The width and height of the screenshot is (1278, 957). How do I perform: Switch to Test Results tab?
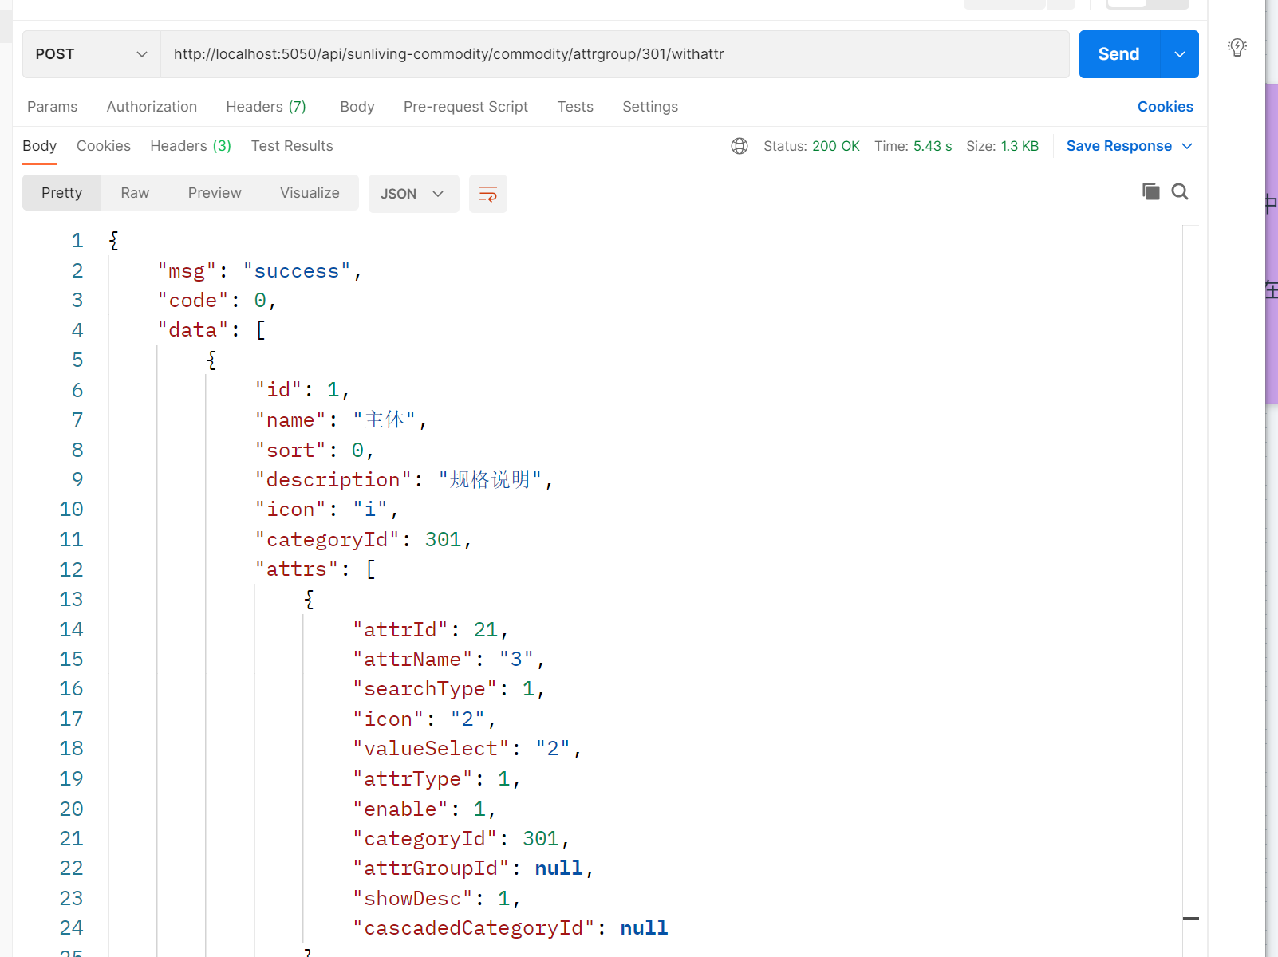[292, 146]
